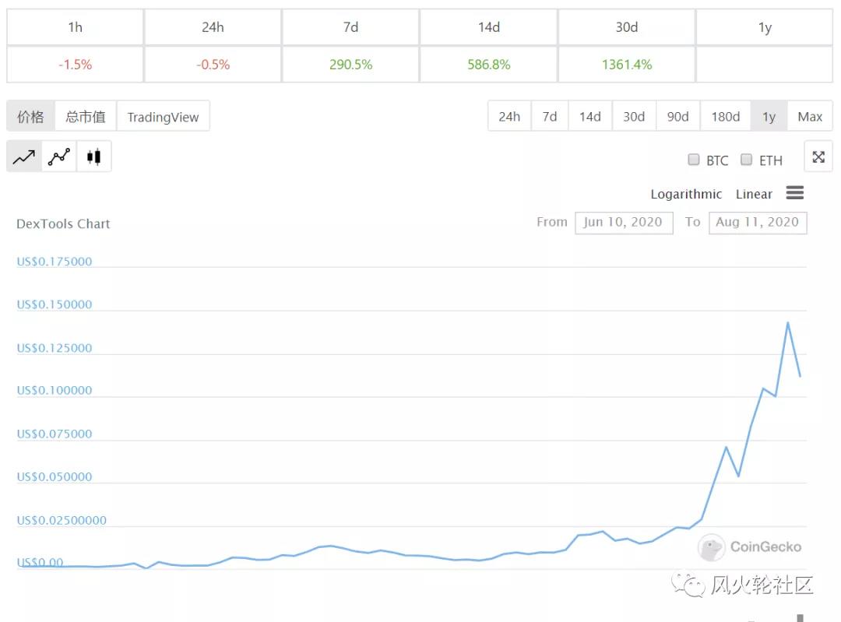Click the price peak on the chart line
Screen dimensions: 841x622
click(x=787, y=323)
